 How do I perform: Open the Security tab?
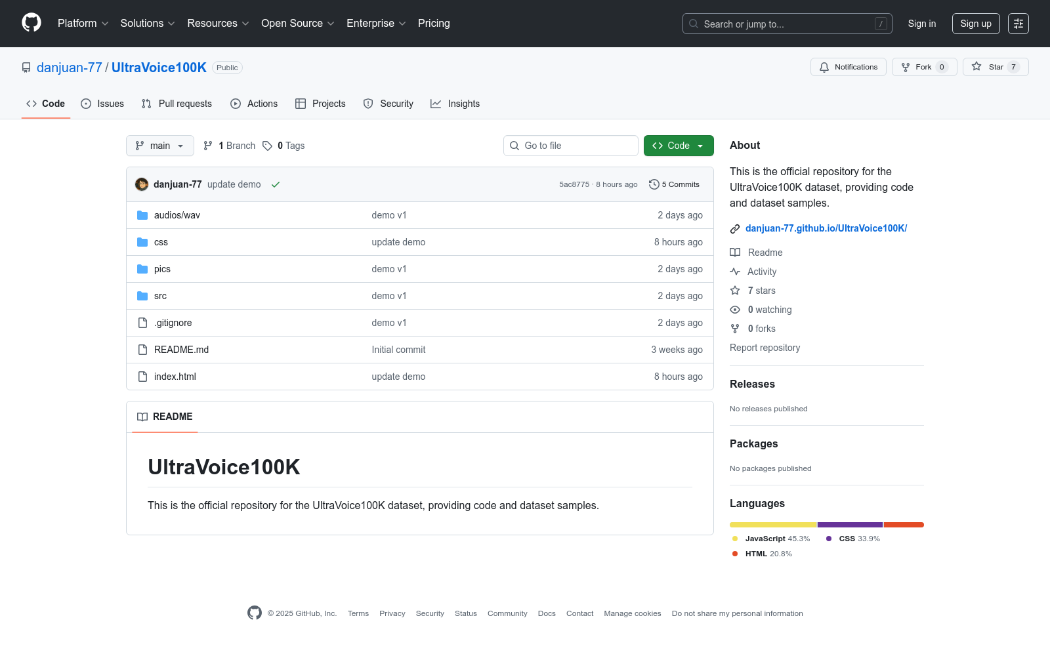point(388,104)
